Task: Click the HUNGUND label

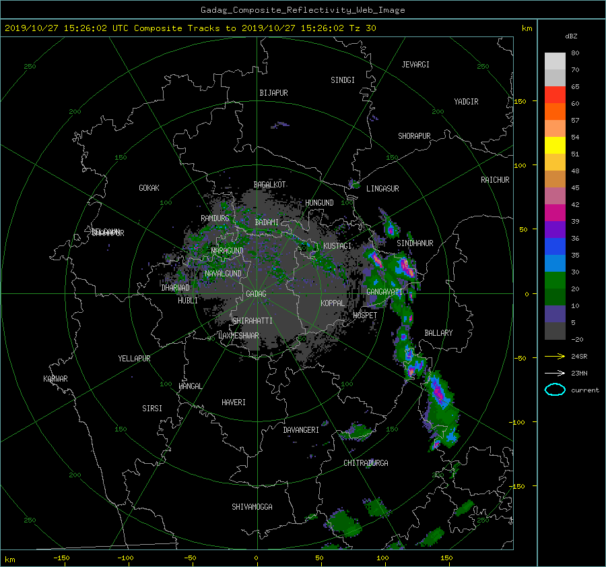Action: pos(319,203)
